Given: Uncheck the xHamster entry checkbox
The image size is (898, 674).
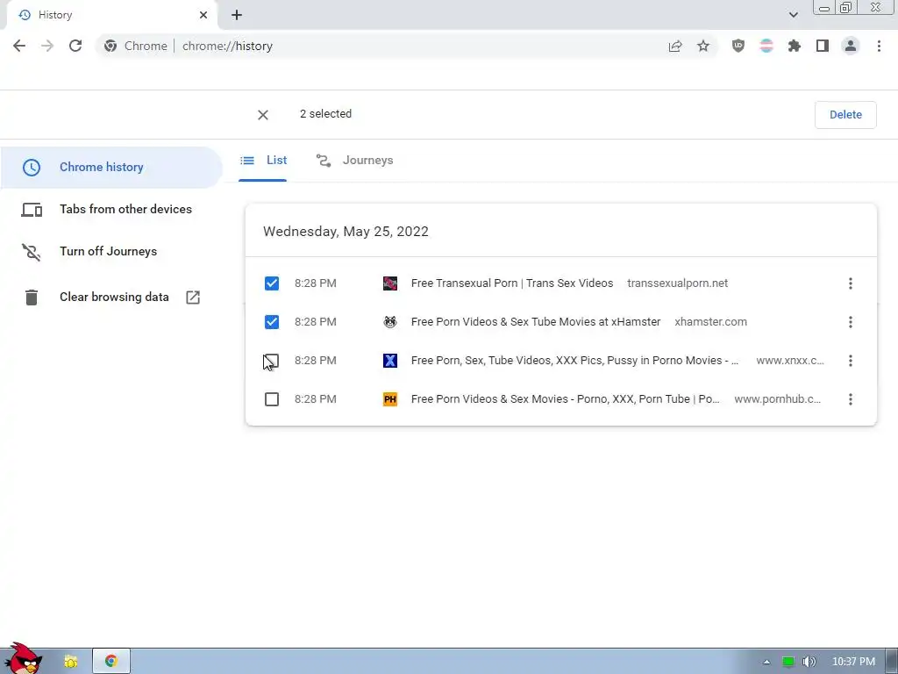Looking at the screenshot, I should (x=272, y=321).
